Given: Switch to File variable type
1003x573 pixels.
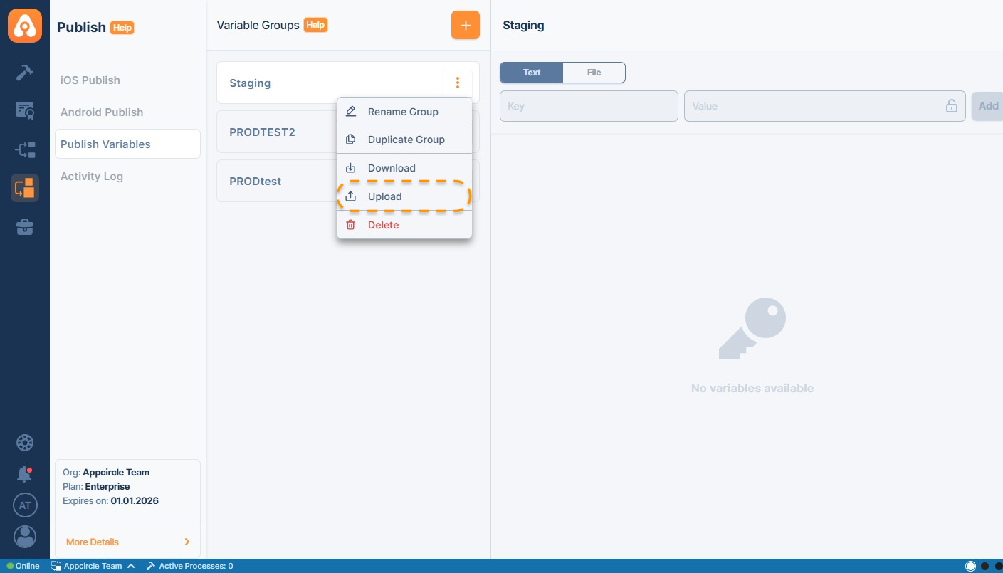Looking at the screenshot, I should point(594,73).
